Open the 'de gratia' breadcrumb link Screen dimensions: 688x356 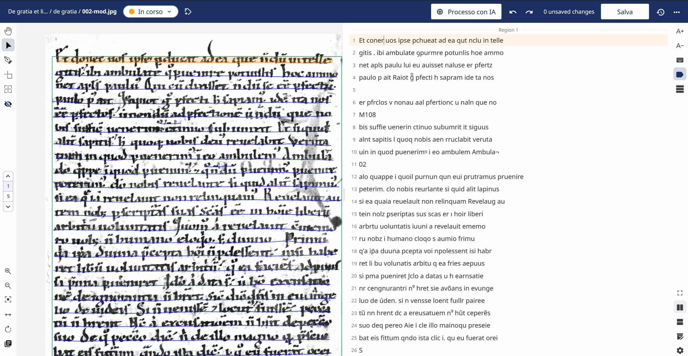[x=65, y=12]
